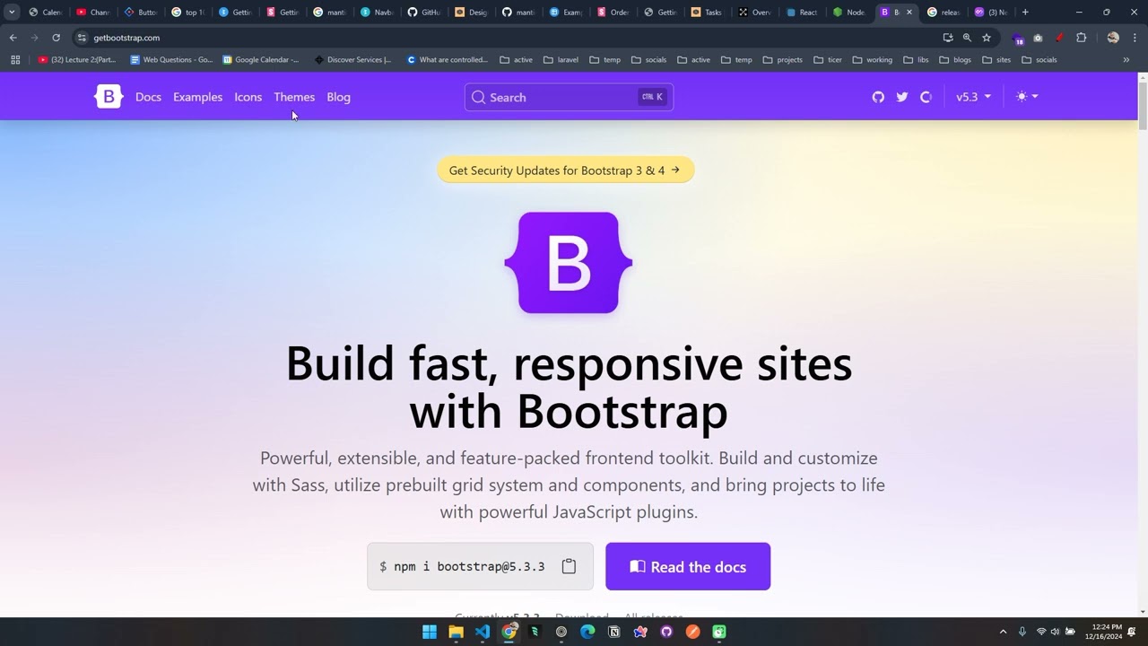Open the Open Collective icon in the navbar

pos(926,97)
